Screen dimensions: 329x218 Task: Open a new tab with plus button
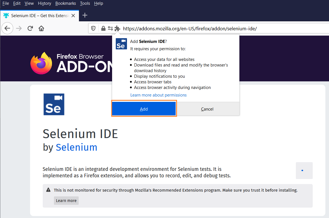[85, 15]
